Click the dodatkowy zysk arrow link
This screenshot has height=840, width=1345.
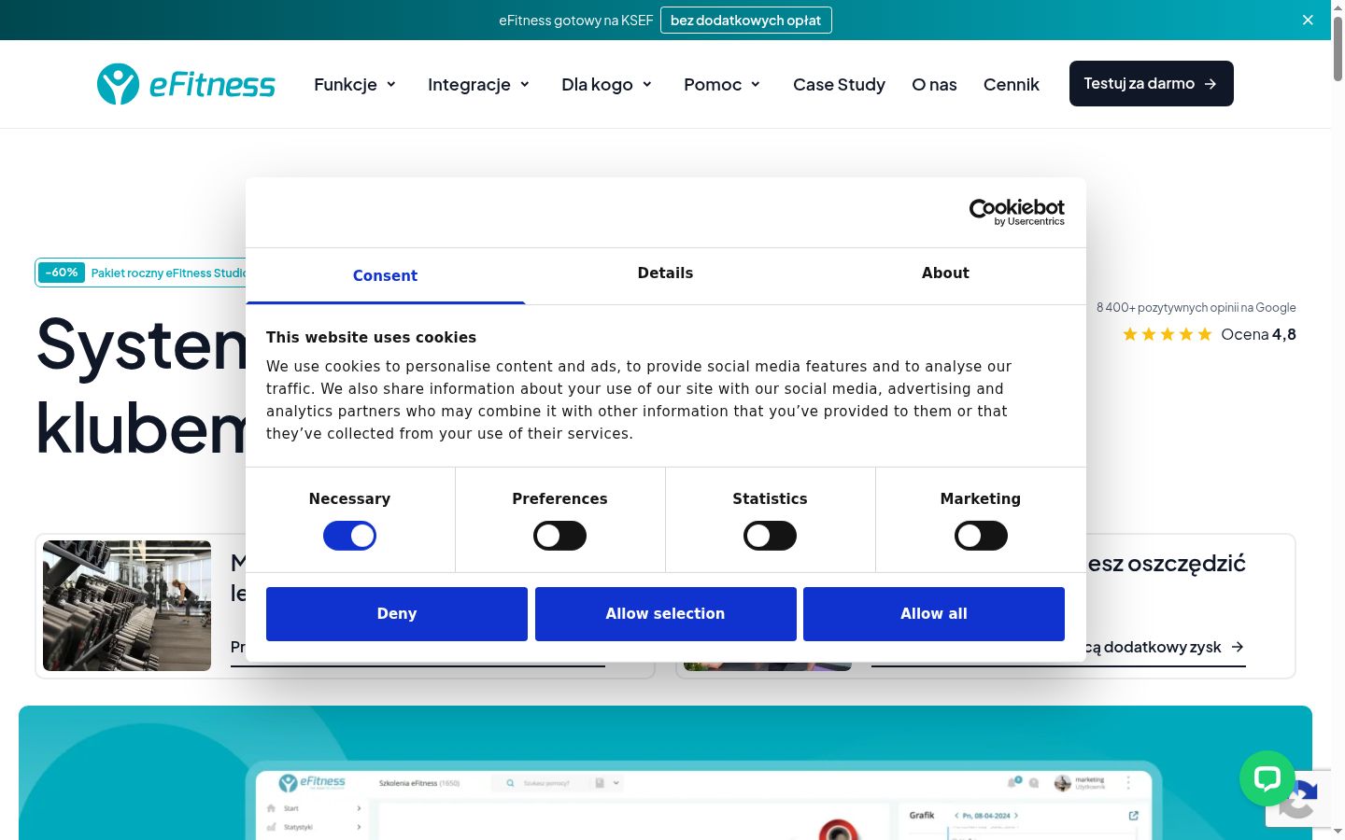click(1165, 647)
